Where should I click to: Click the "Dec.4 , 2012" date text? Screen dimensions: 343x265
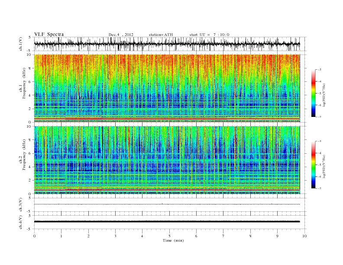pyautogui.click(x=121, y=35)
